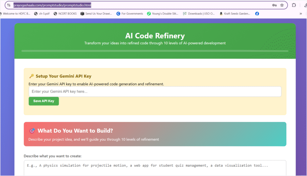Open the Kraft Seeds Garden Amazon bookmark
307x176 pixels.
point(235,13)
